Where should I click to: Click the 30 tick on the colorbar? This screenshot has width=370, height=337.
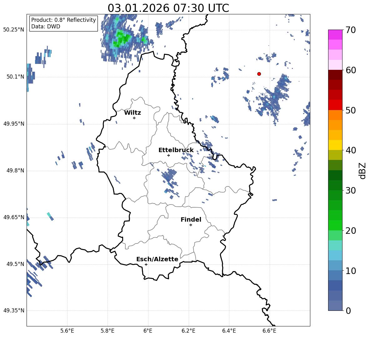351,190
